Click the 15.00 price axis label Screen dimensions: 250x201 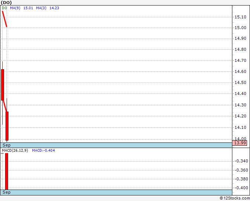coord(240,28)
